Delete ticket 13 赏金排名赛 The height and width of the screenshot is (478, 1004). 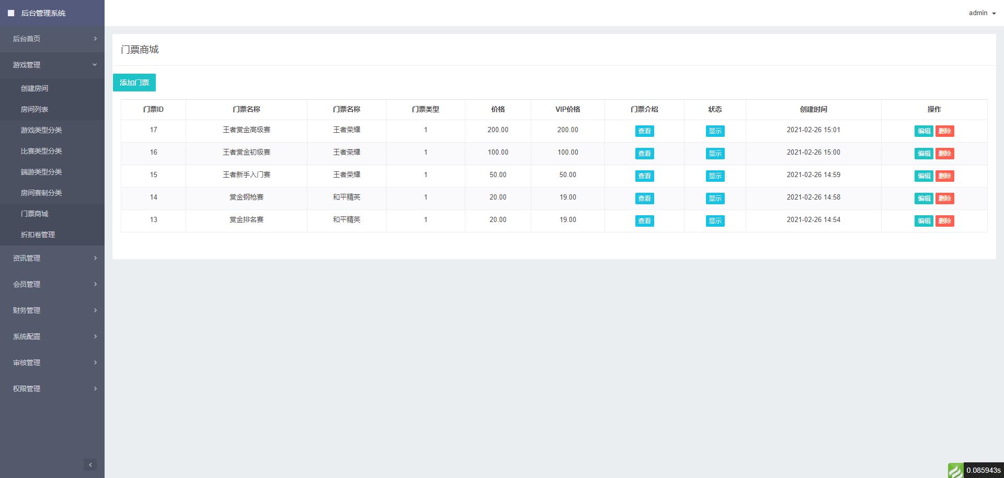[x=944, y=221]
